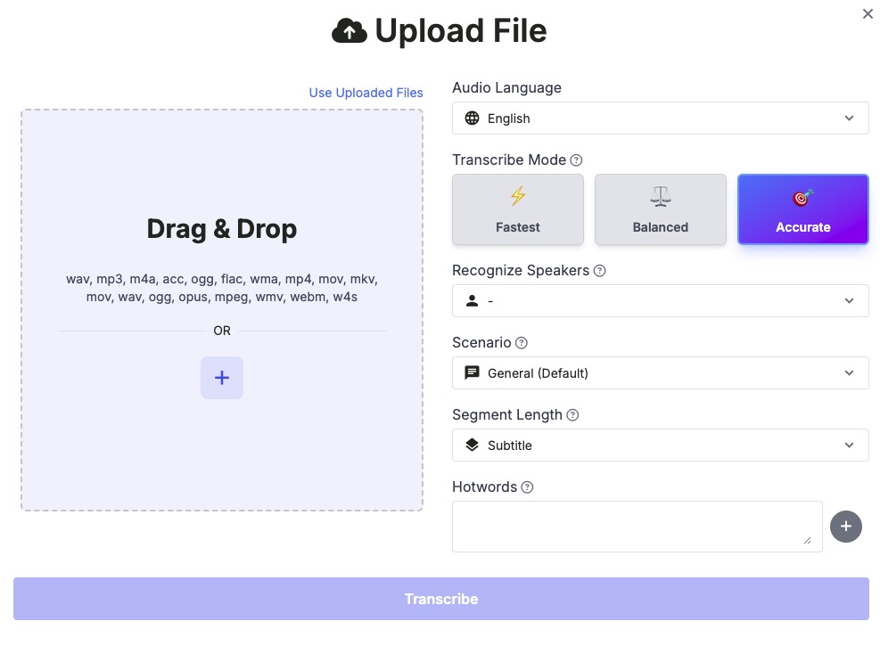Expand the Recognize Speakers dropdown

click(660, 300)
